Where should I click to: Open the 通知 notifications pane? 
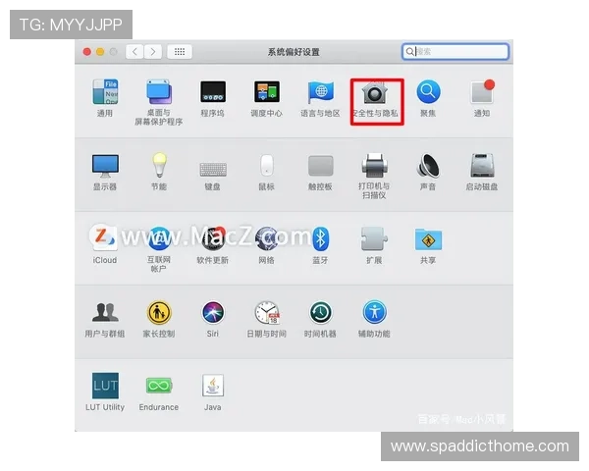tap(481, 93)
